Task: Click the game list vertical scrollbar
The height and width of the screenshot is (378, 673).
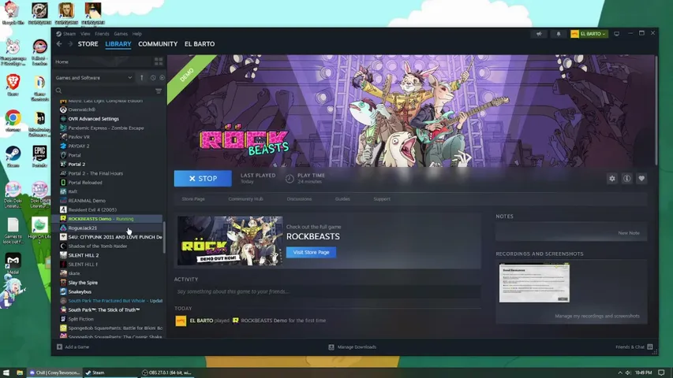Action: [x=164, y=236]
